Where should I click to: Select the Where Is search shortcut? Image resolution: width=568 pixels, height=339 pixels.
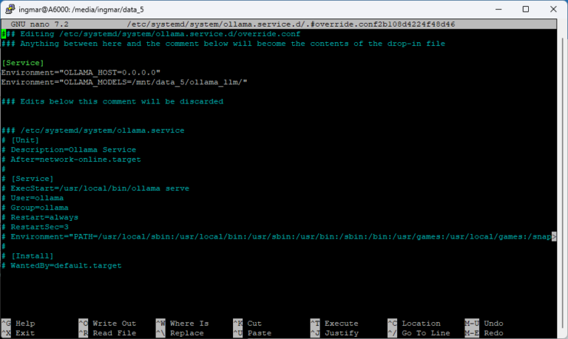(189, 323)
